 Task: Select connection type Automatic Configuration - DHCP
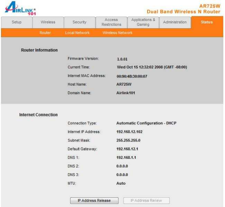click(146, 123)
